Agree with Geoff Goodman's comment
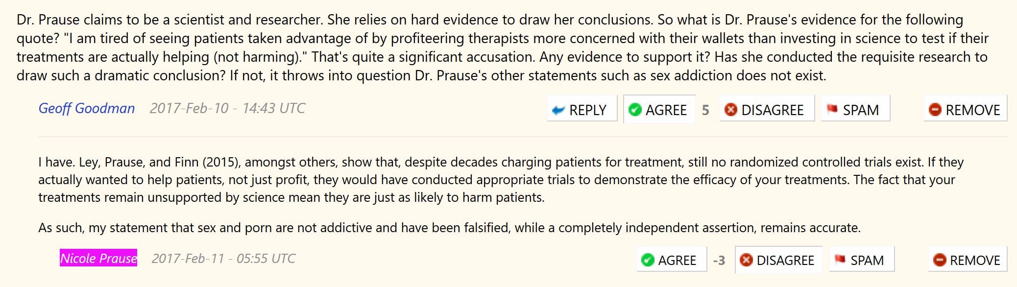 click(x=659, y=110)
